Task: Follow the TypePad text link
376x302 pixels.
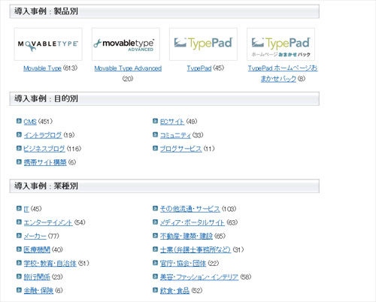Action: (x=199, y=68)
